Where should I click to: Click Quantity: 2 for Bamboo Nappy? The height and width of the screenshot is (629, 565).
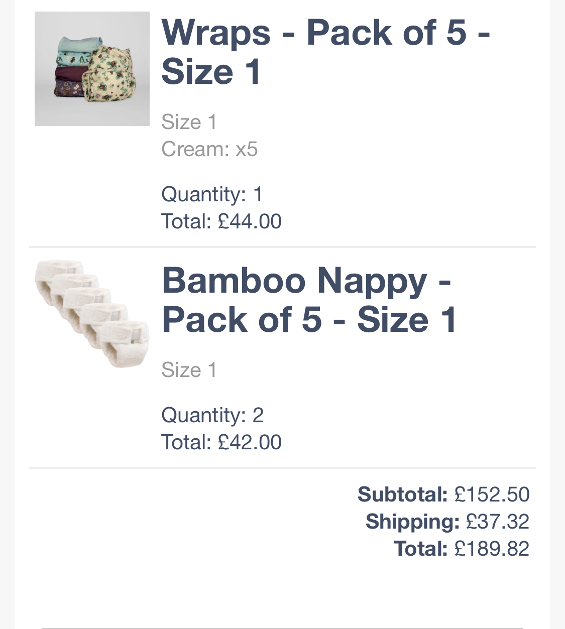tap(212, 415)
